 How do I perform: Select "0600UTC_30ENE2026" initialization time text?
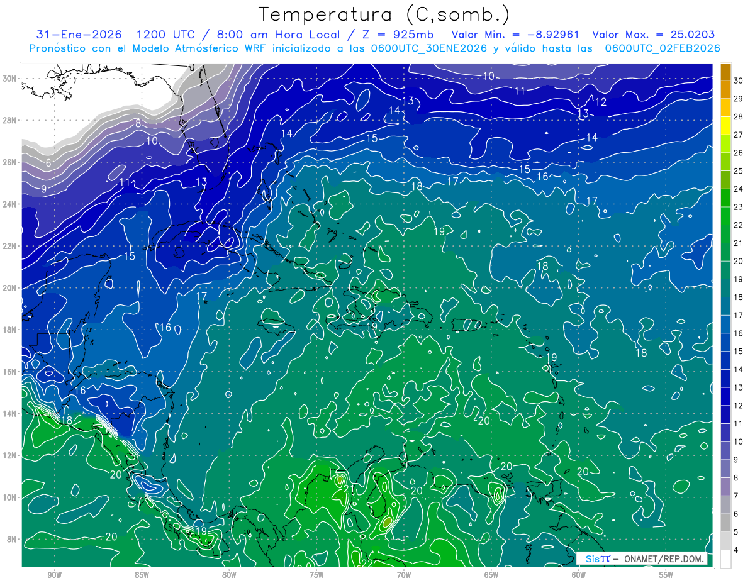(428, 48)
